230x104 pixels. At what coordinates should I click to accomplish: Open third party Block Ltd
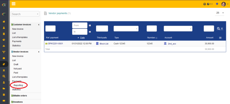(x=104, y=44)
